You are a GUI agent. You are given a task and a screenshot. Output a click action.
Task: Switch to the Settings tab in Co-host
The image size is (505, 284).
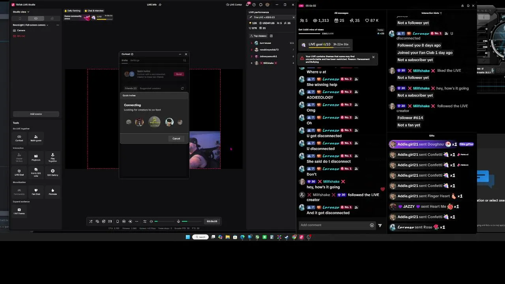pos(135,60)
